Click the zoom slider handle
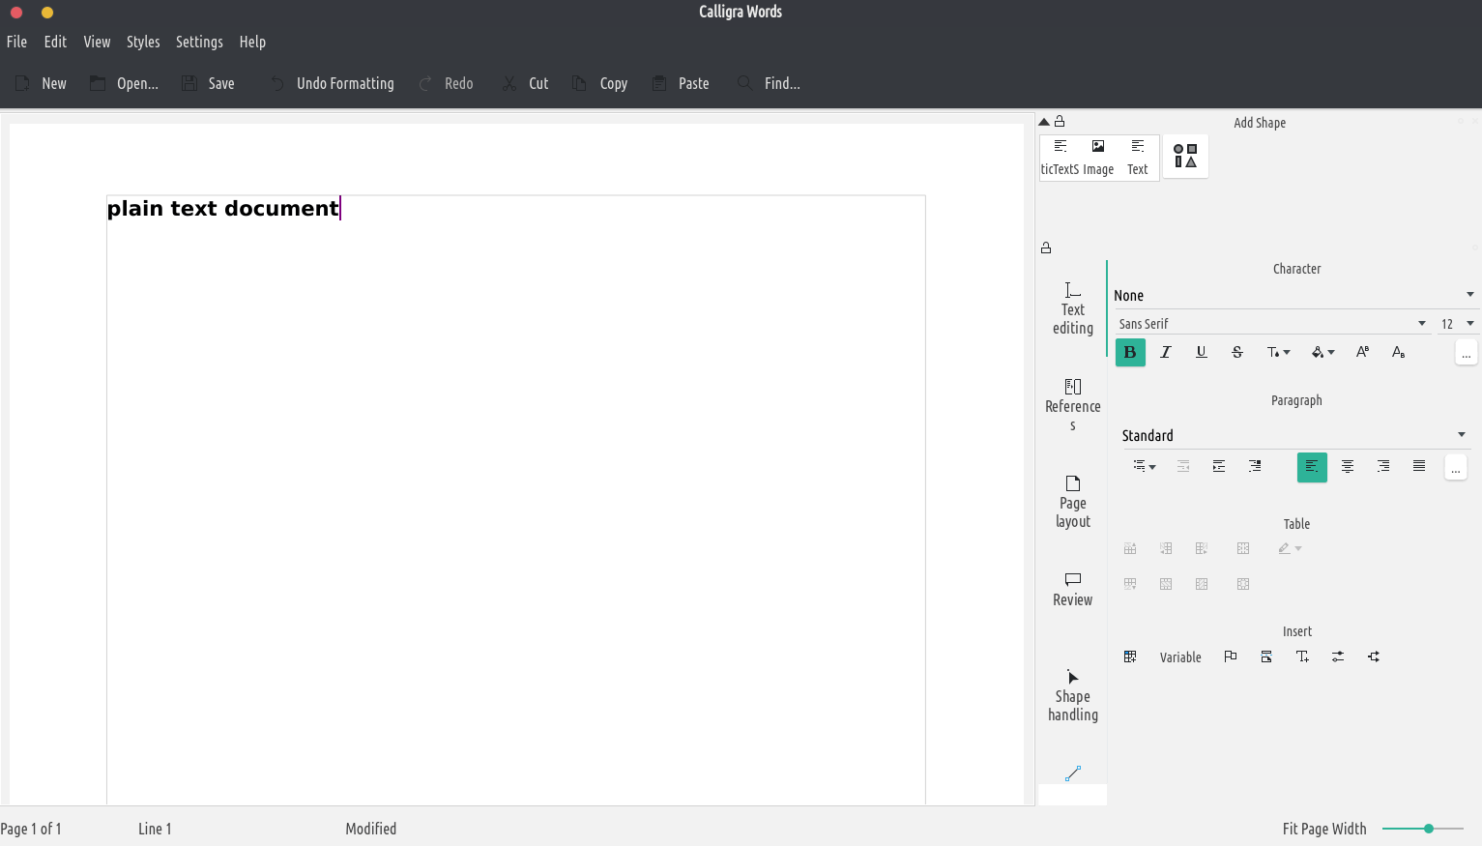This screenshot has height=846, width=1482. tap(1428, 829)
